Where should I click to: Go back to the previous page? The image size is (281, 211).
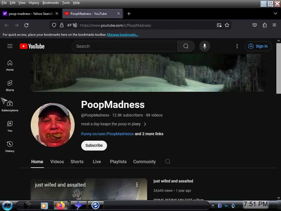pos(7,25)
